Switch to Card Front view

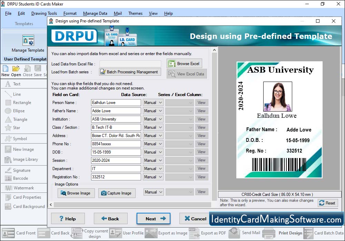pyautogui.click(x=19, y=233)
